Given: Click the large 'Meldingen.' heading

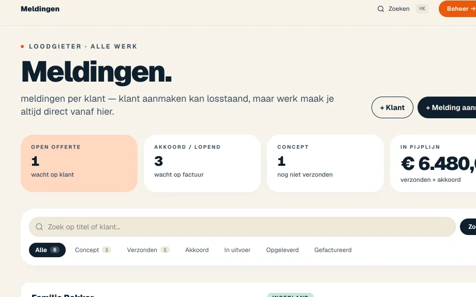Looking at the screenshot, I should (x=97, y=72).
